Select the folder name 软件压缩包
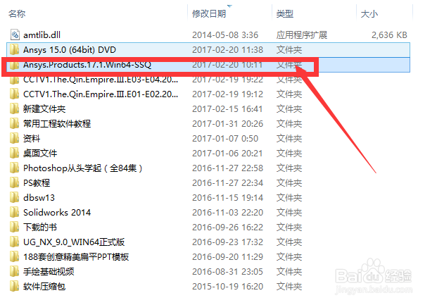The image size is (437, 305). 44,286
